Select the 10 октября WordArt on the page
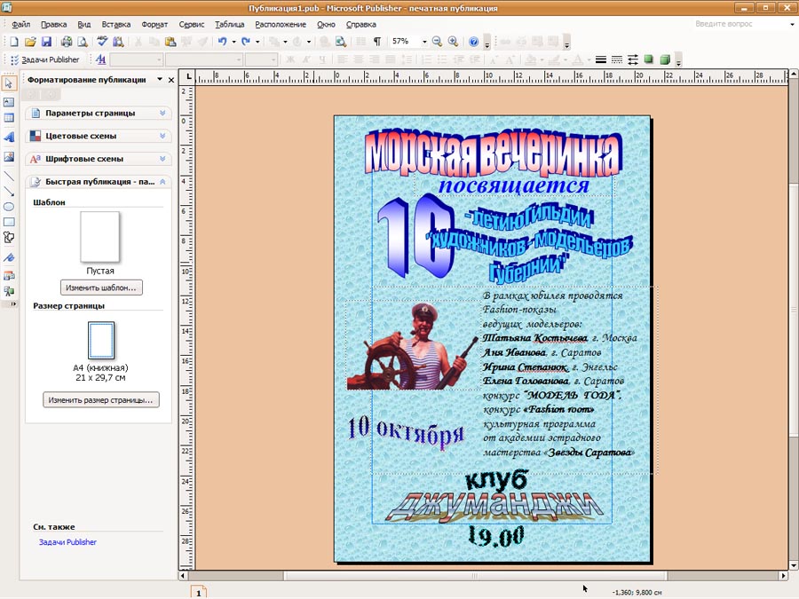The image size is (799, 599). (x=405, y=431)
